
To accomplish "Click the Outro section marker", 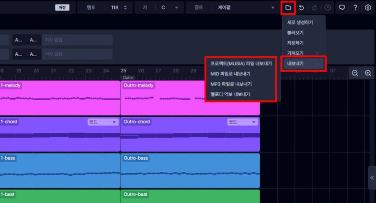I will [128, 77].
